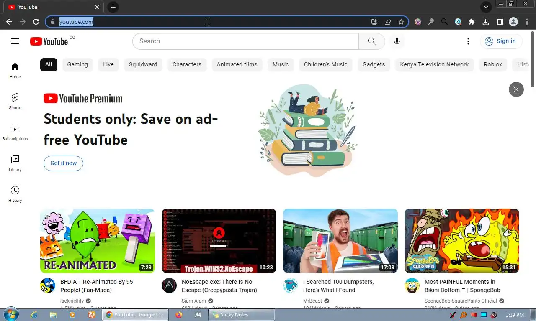Click browser back arrow

(x=9, y=22)
